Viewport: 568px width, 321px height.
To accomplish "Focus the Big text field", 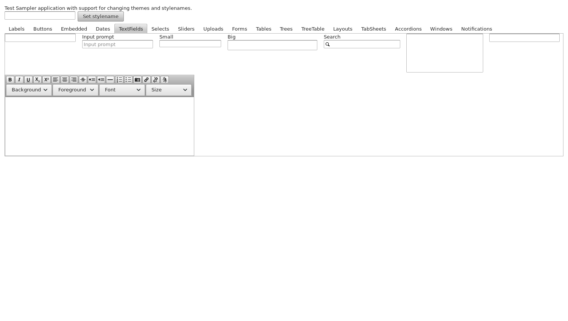I will point(272,45).
